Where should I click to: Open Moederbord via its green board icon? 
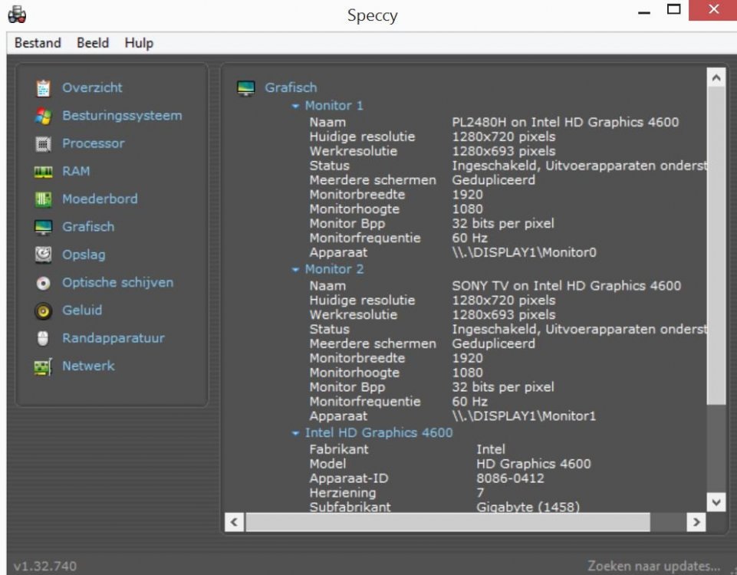click(x=44, y=199)
